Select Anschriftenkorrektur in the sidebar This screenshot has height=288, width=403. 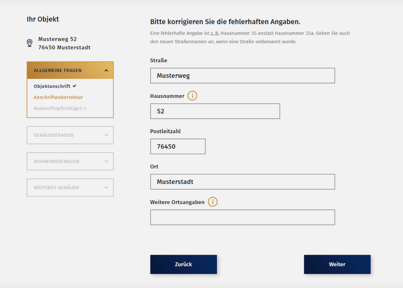pos(58,97)
